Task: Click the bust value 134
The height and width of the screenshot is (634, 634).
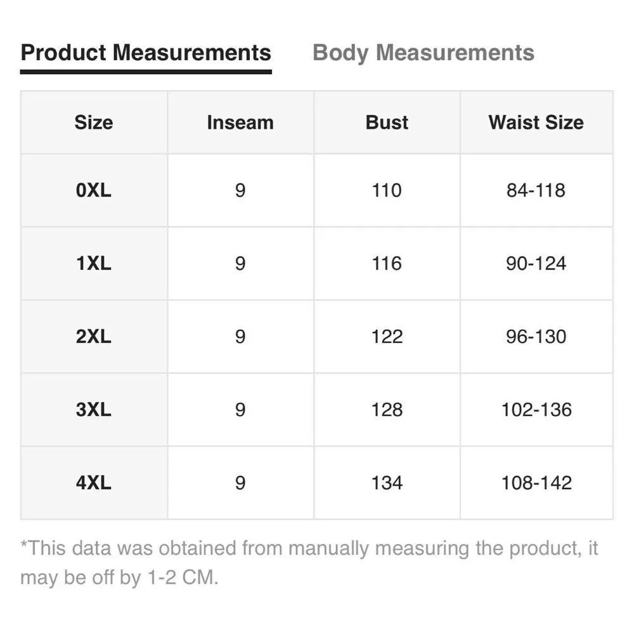Action: pyautogui.click(x=387, y=483)
